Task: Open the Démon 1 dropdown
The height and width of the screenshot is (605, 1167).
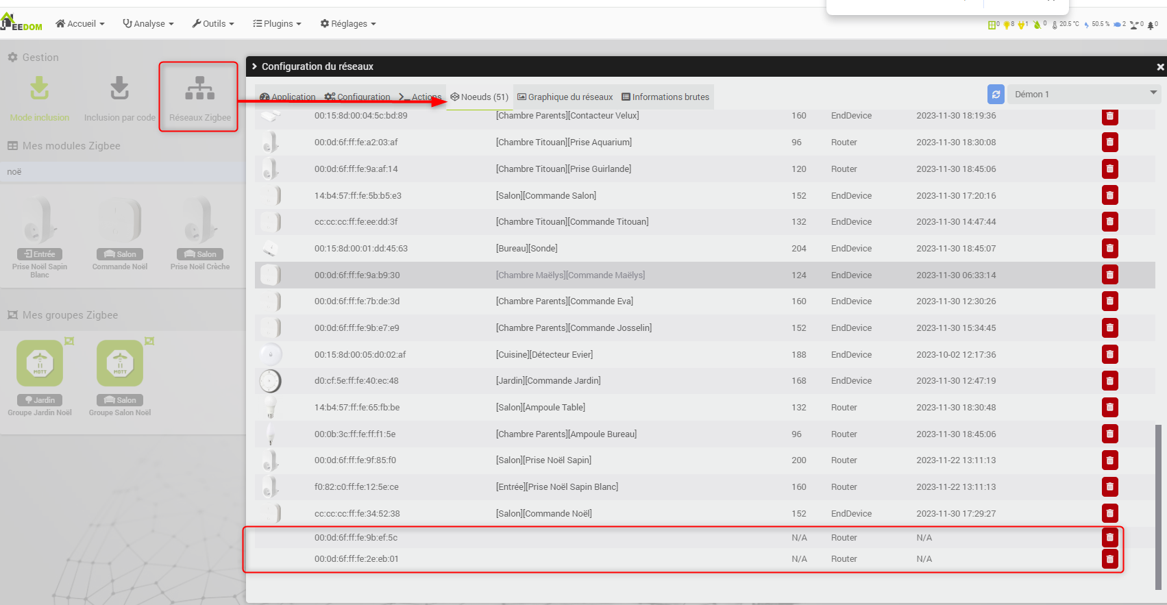Action: pos(1084,95)
